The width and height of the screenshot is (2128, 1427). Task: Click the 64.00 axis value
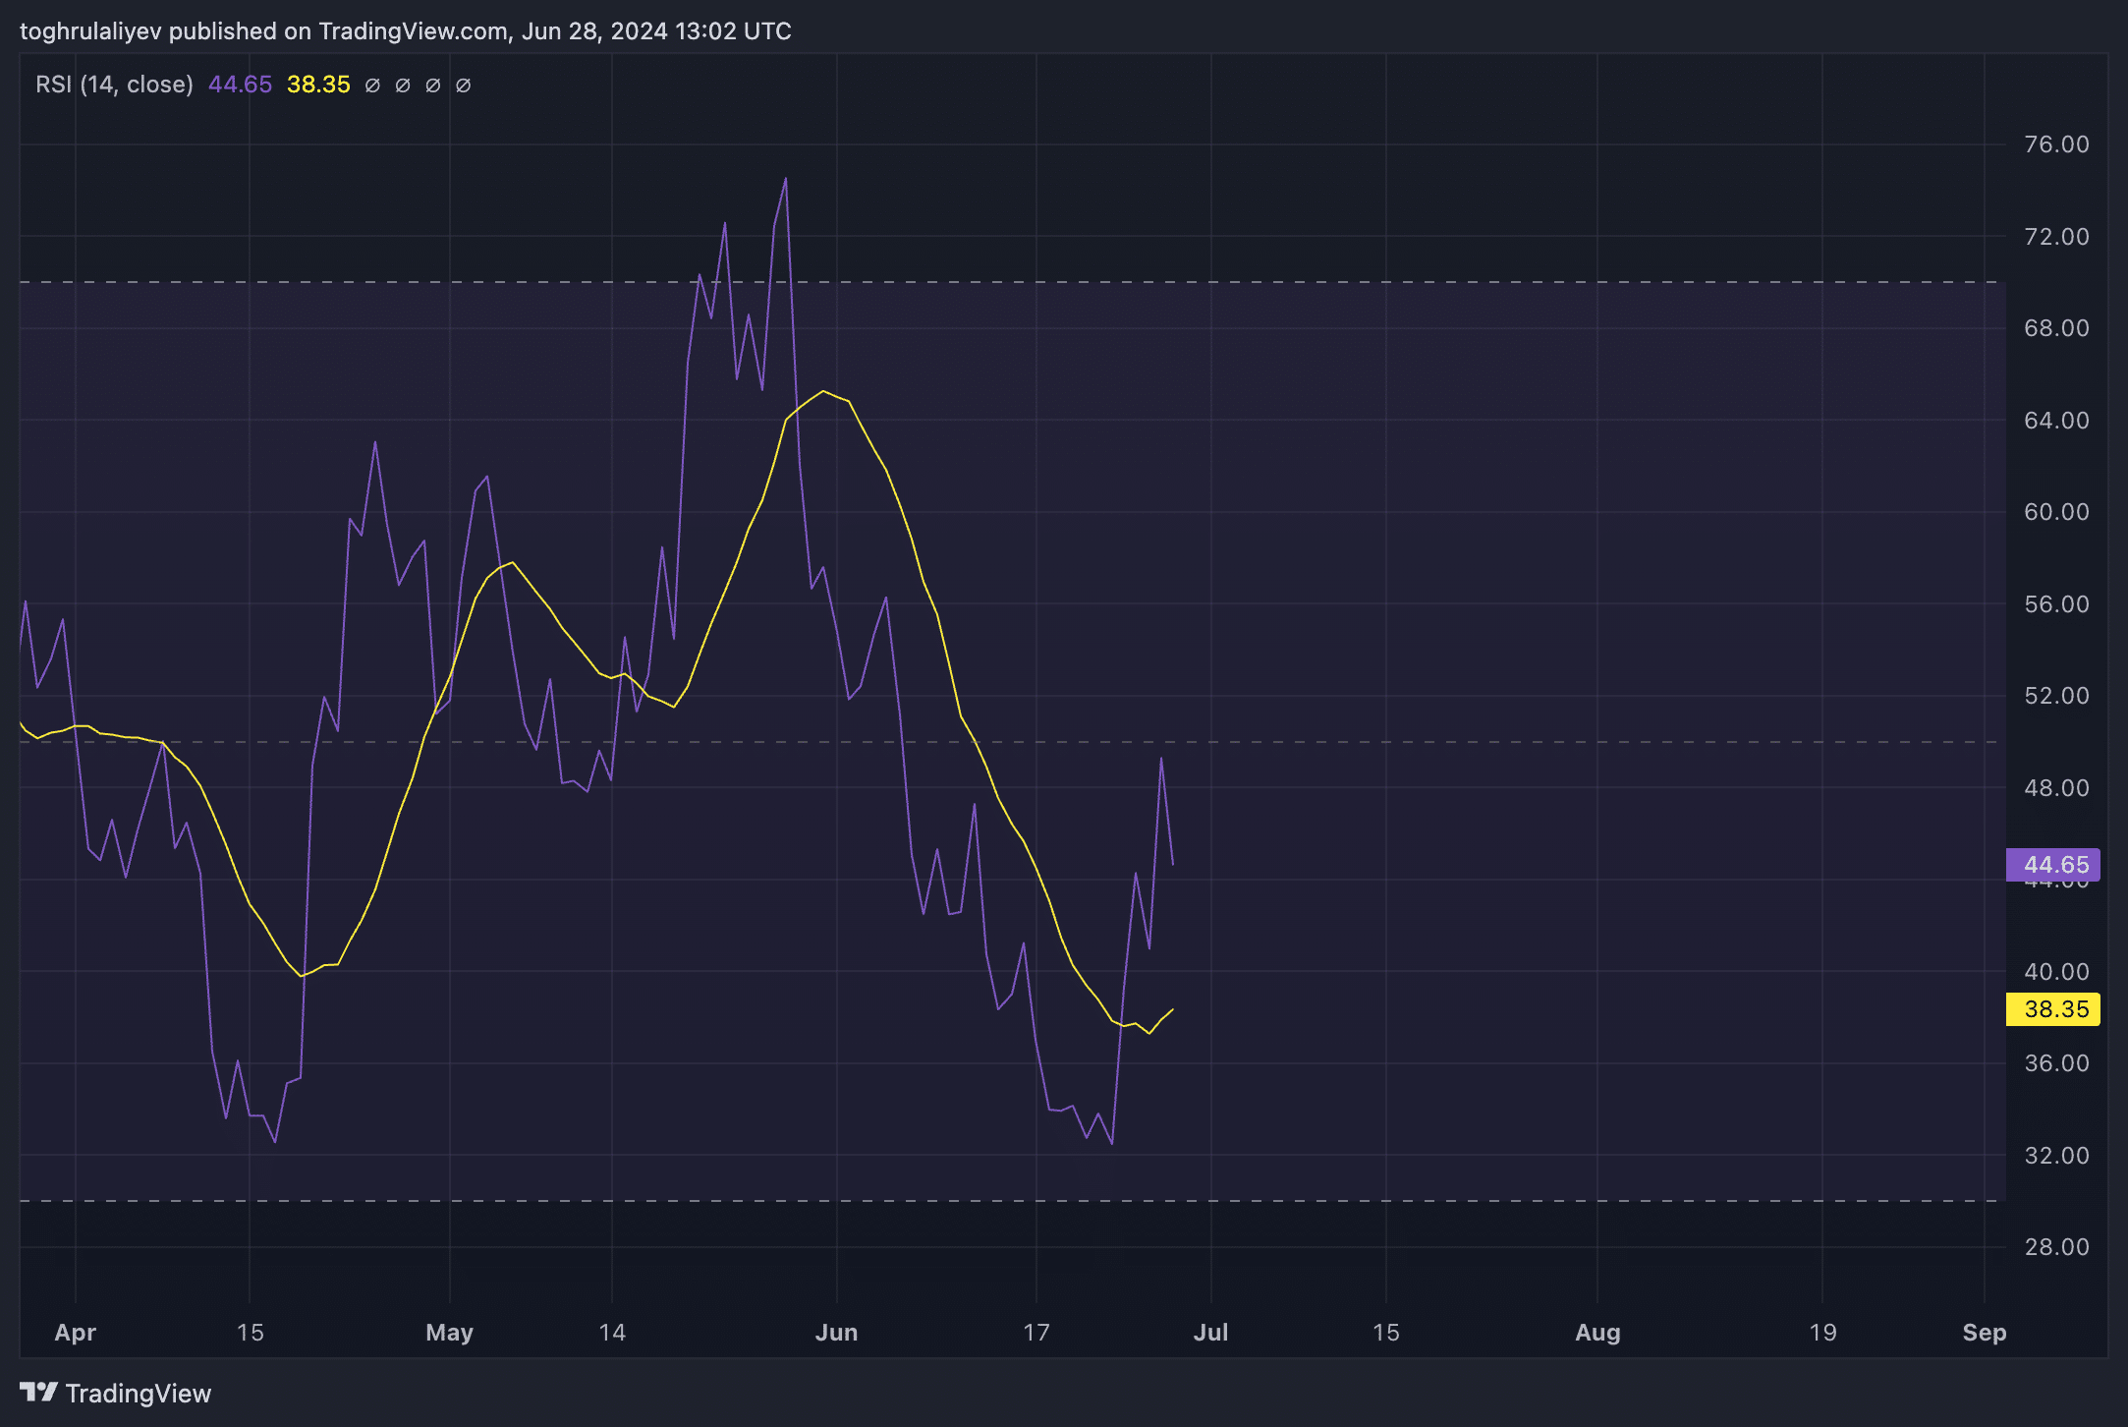(x=2056, y=421)
